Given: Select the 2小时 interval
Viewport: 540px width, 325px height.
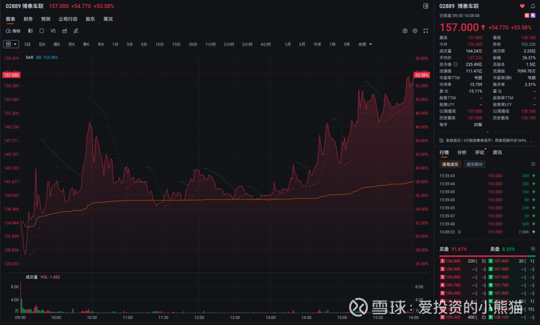Looking at the screenshot, I should (228, 44).
